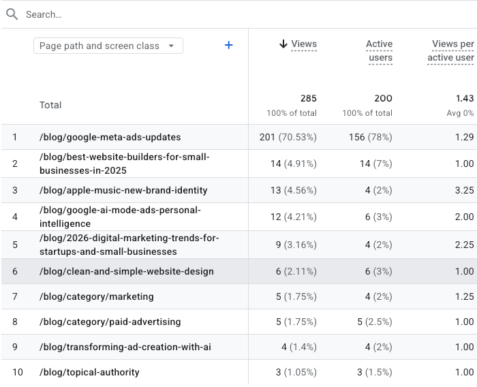Select the /blog/clean-and-simple-website-design path
Screen dimensions: 477x387
pyautogui.click(x=127, y=271)
